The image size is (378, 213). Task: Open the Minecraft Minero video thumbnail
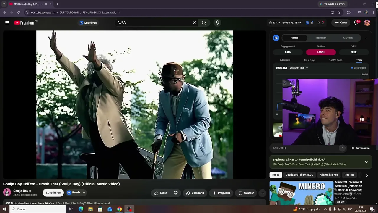click(x=301, y=193)
